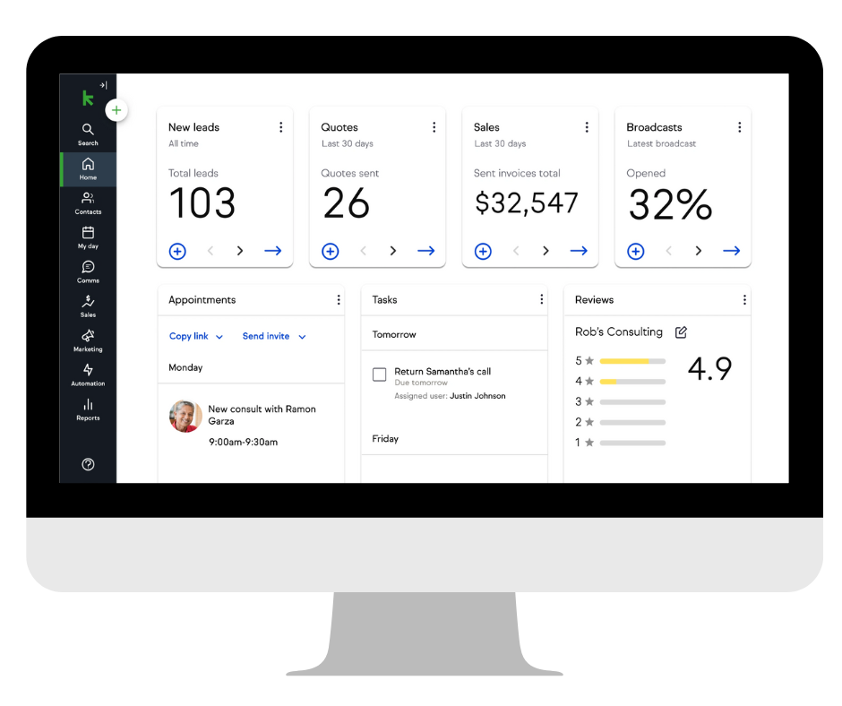Check the Return Samantha's call task

click(379, 375)
